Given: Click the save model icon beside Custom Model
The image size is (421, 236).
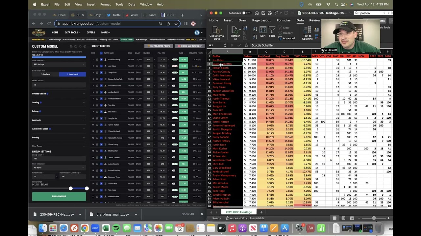Looking at the screenshot, I should point(71,47).
